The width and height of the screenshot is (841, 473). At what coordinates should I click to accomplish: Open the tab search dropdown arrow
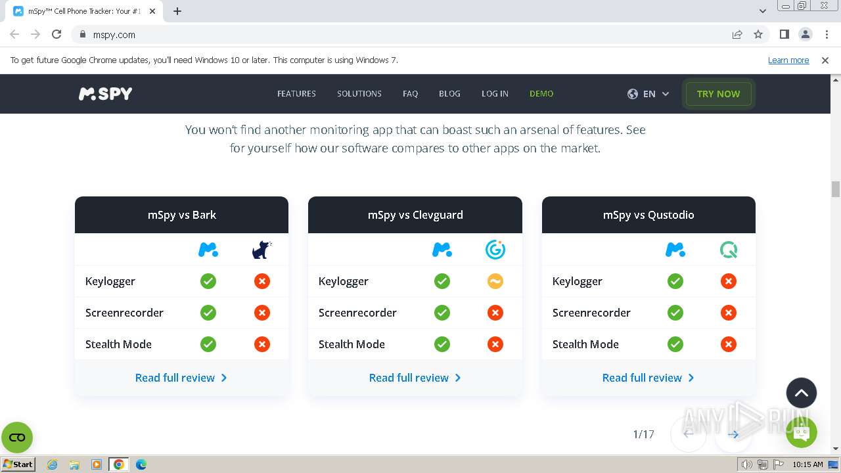tap(763, 11)
